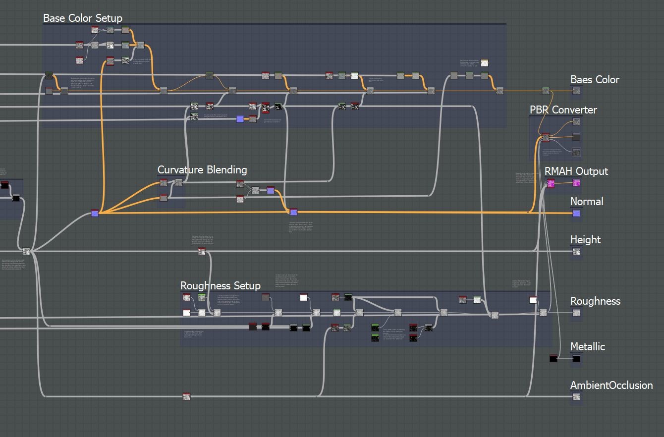Click the 'Curvature Blending' frame title
This screenshot has width=664, height=437.
click(x=202, y=170)
